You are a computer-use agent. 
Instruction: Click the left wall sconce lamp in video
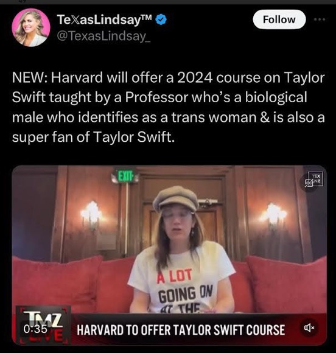pos(91,214)
